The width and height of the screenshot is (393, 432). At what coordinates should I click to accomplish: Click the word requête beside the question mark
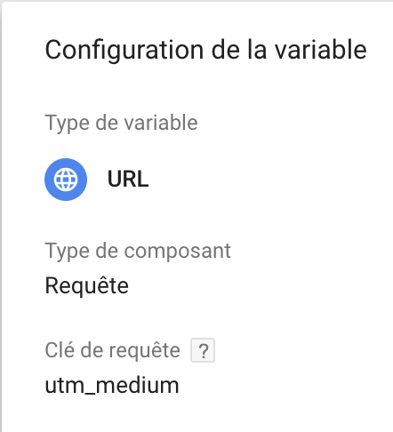point(145,351)
